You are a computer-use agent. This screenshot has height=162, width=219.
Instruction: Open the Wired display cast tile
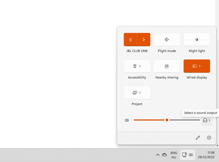point(197,66)
